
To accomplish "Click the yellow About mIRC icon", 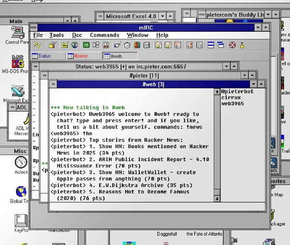I will click(242, 45).
